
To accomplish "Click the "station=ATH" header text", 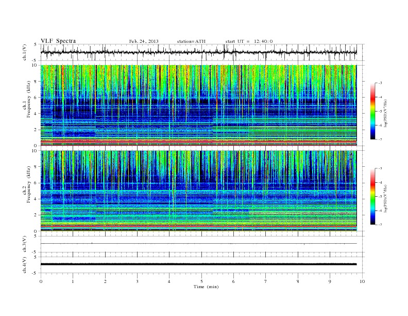I will (191, 41).
